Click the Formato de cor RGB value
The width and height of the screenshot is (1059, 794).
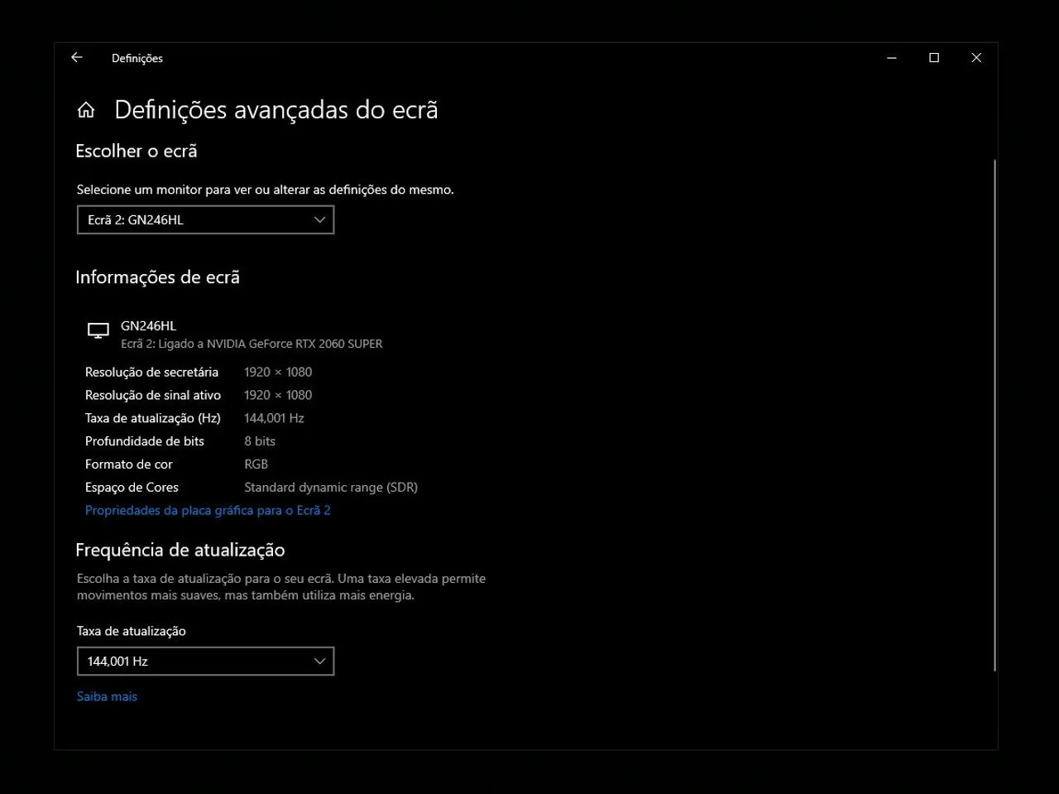pos(256,464)
